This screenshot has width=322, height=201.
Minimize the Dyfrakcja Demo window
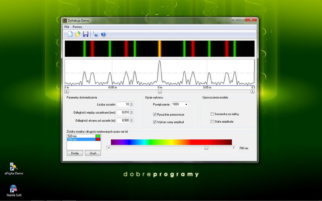(235, 20)
